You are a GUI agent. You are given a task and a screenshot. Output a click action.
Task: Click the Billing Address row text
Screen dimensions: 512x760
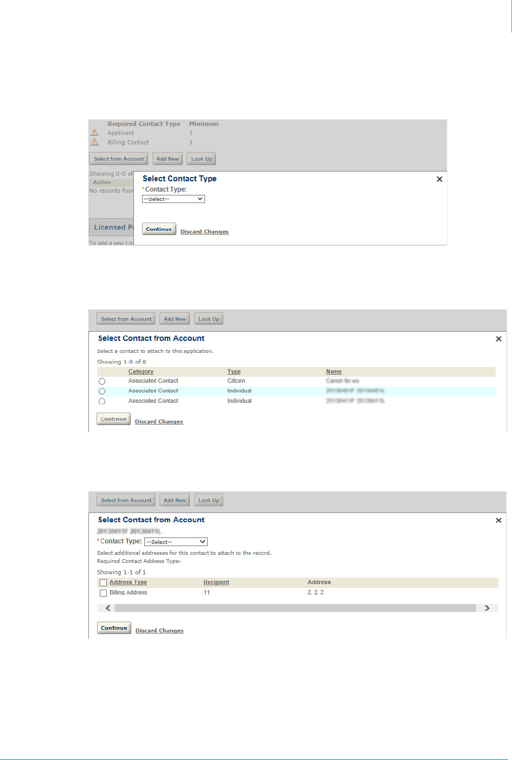tap(128, 593)
